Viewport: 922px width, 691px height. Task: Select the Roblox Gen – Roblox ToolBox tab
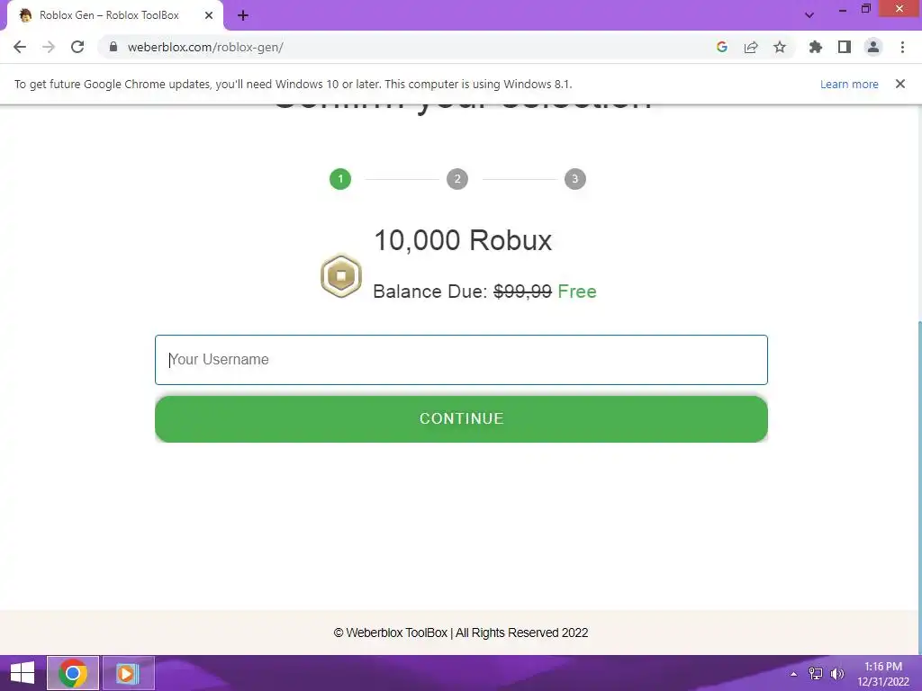[x=109, y=15]
